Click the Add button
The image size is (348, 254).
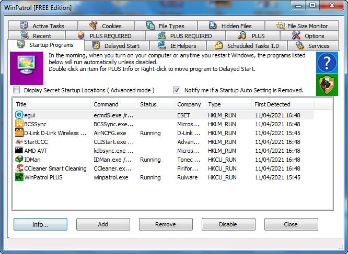click(x=103, y=224)
